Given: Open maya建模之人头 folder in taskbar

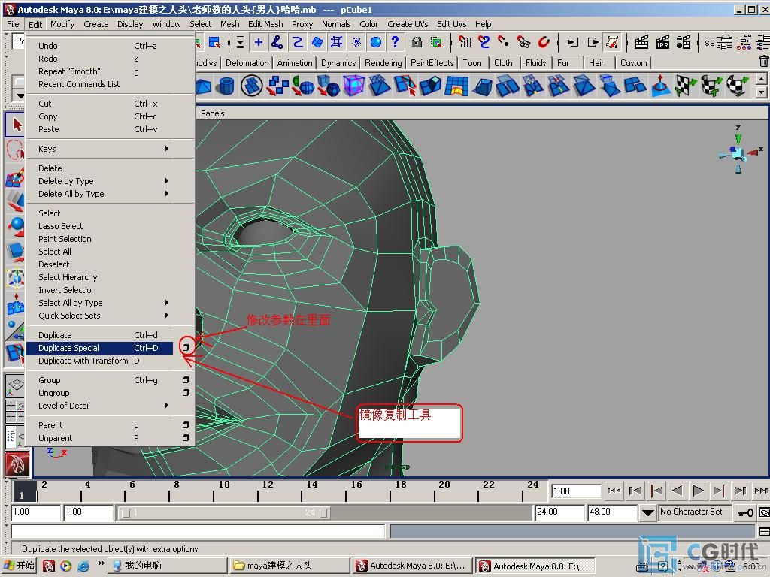Looking at the screenshot, I should coord(290,566).
